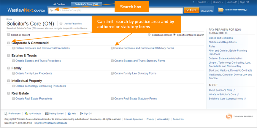Click the orange SEARCH button
The width and height of the screenshot is (257, 128).
click(x=191, y=10)
